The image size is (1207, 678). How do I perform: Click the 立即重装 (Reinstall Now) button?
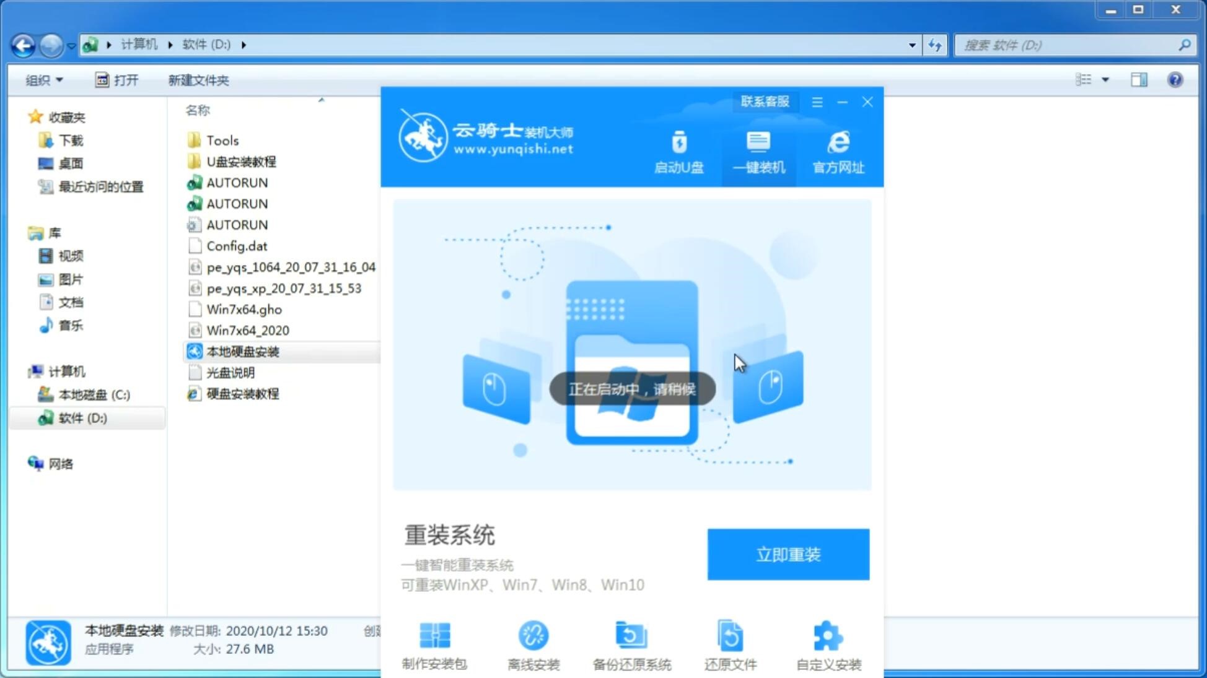click(788, 554)
